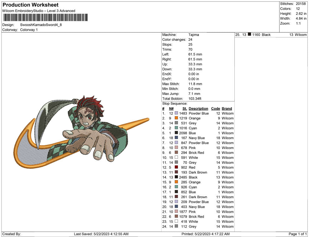Viewport: 309px width, 237px height.
Task: Click the Zoom value '1:1'
Action: click(298, 23)
